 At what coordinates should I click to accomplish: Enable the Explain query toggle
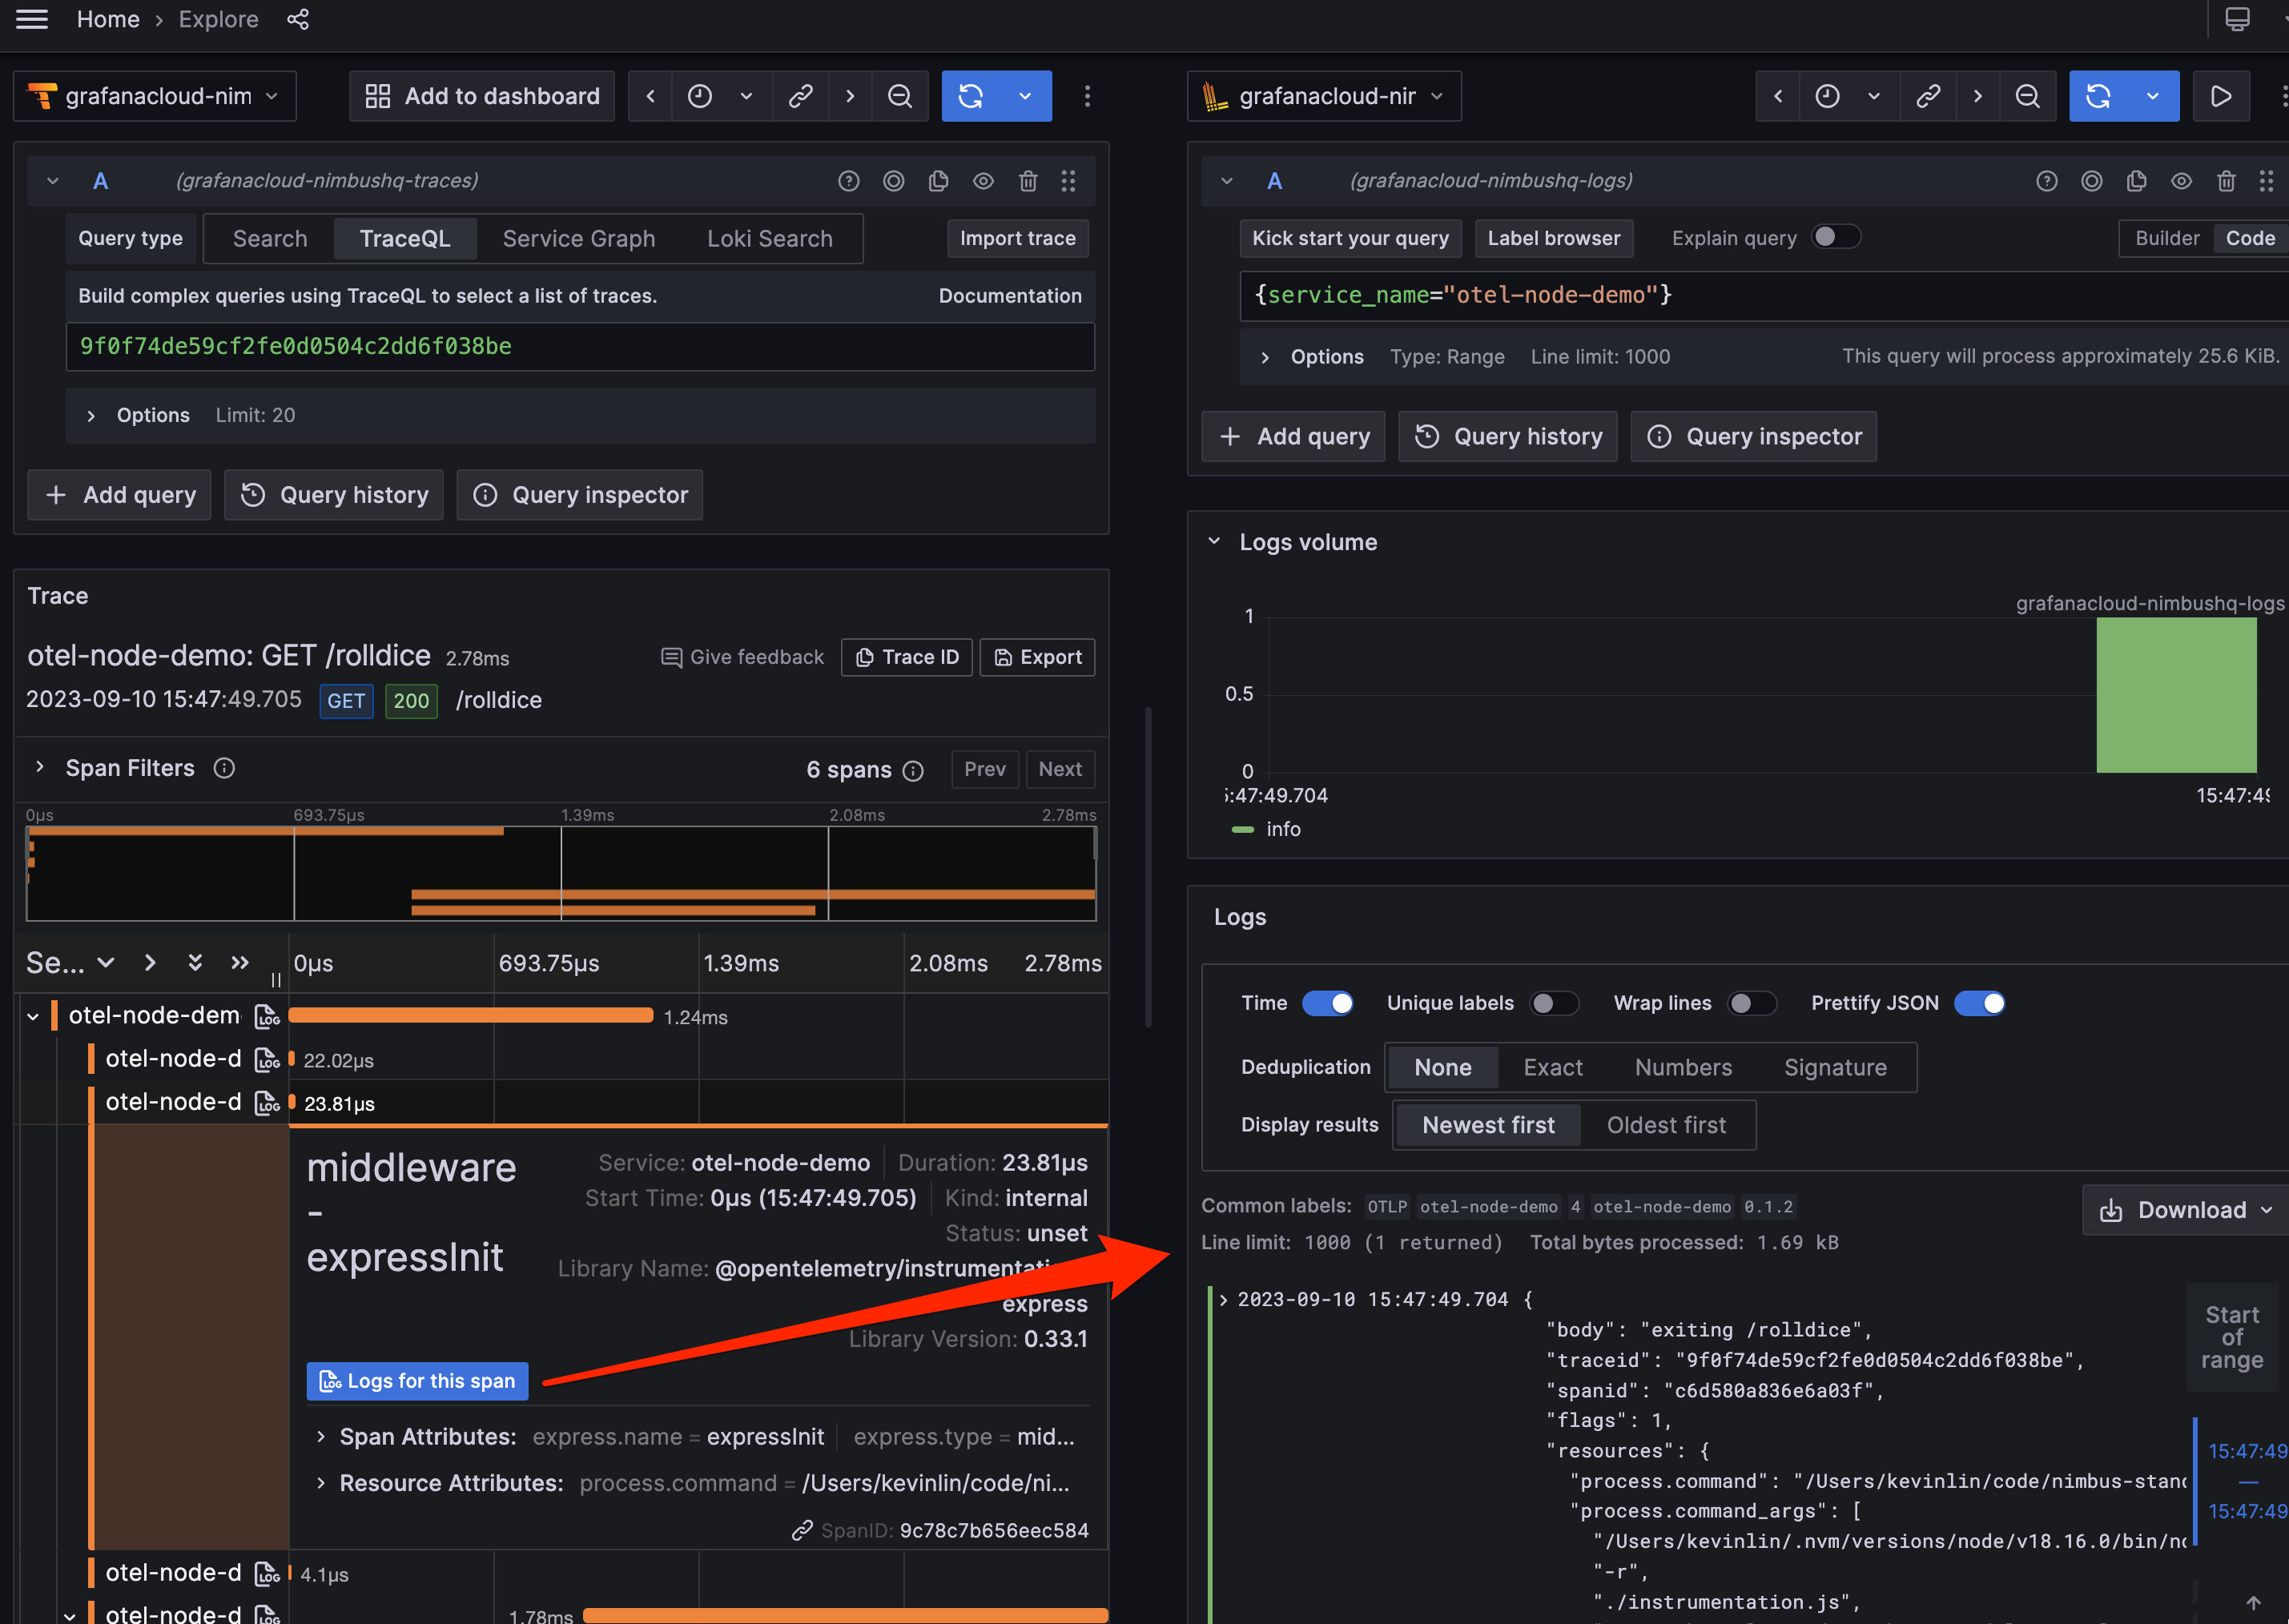click(x=1836, y=237)
